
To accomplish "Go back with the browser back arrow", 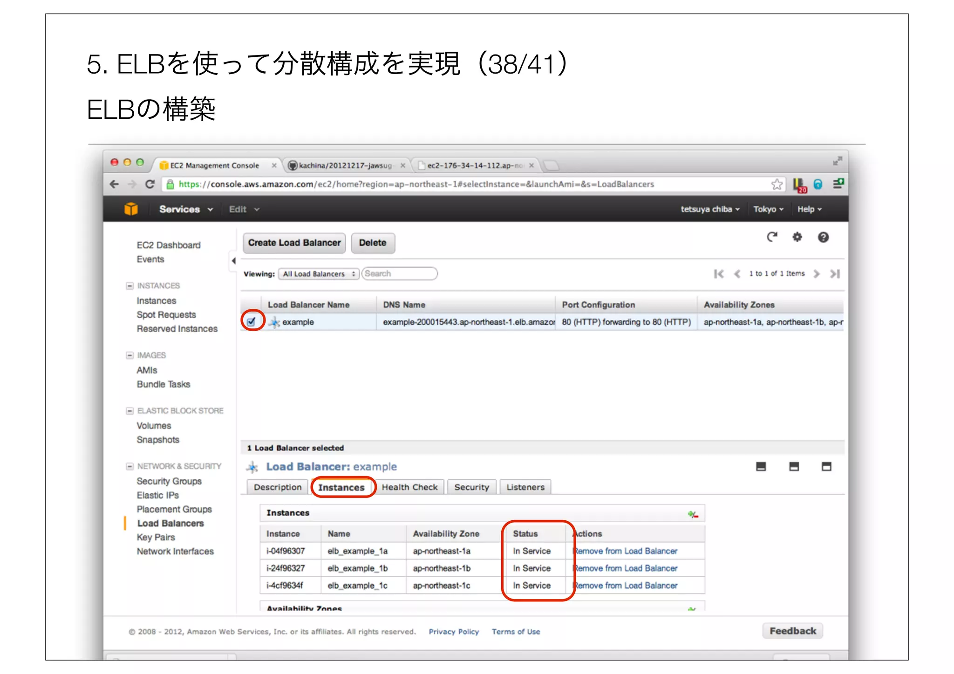I will 114,184.
